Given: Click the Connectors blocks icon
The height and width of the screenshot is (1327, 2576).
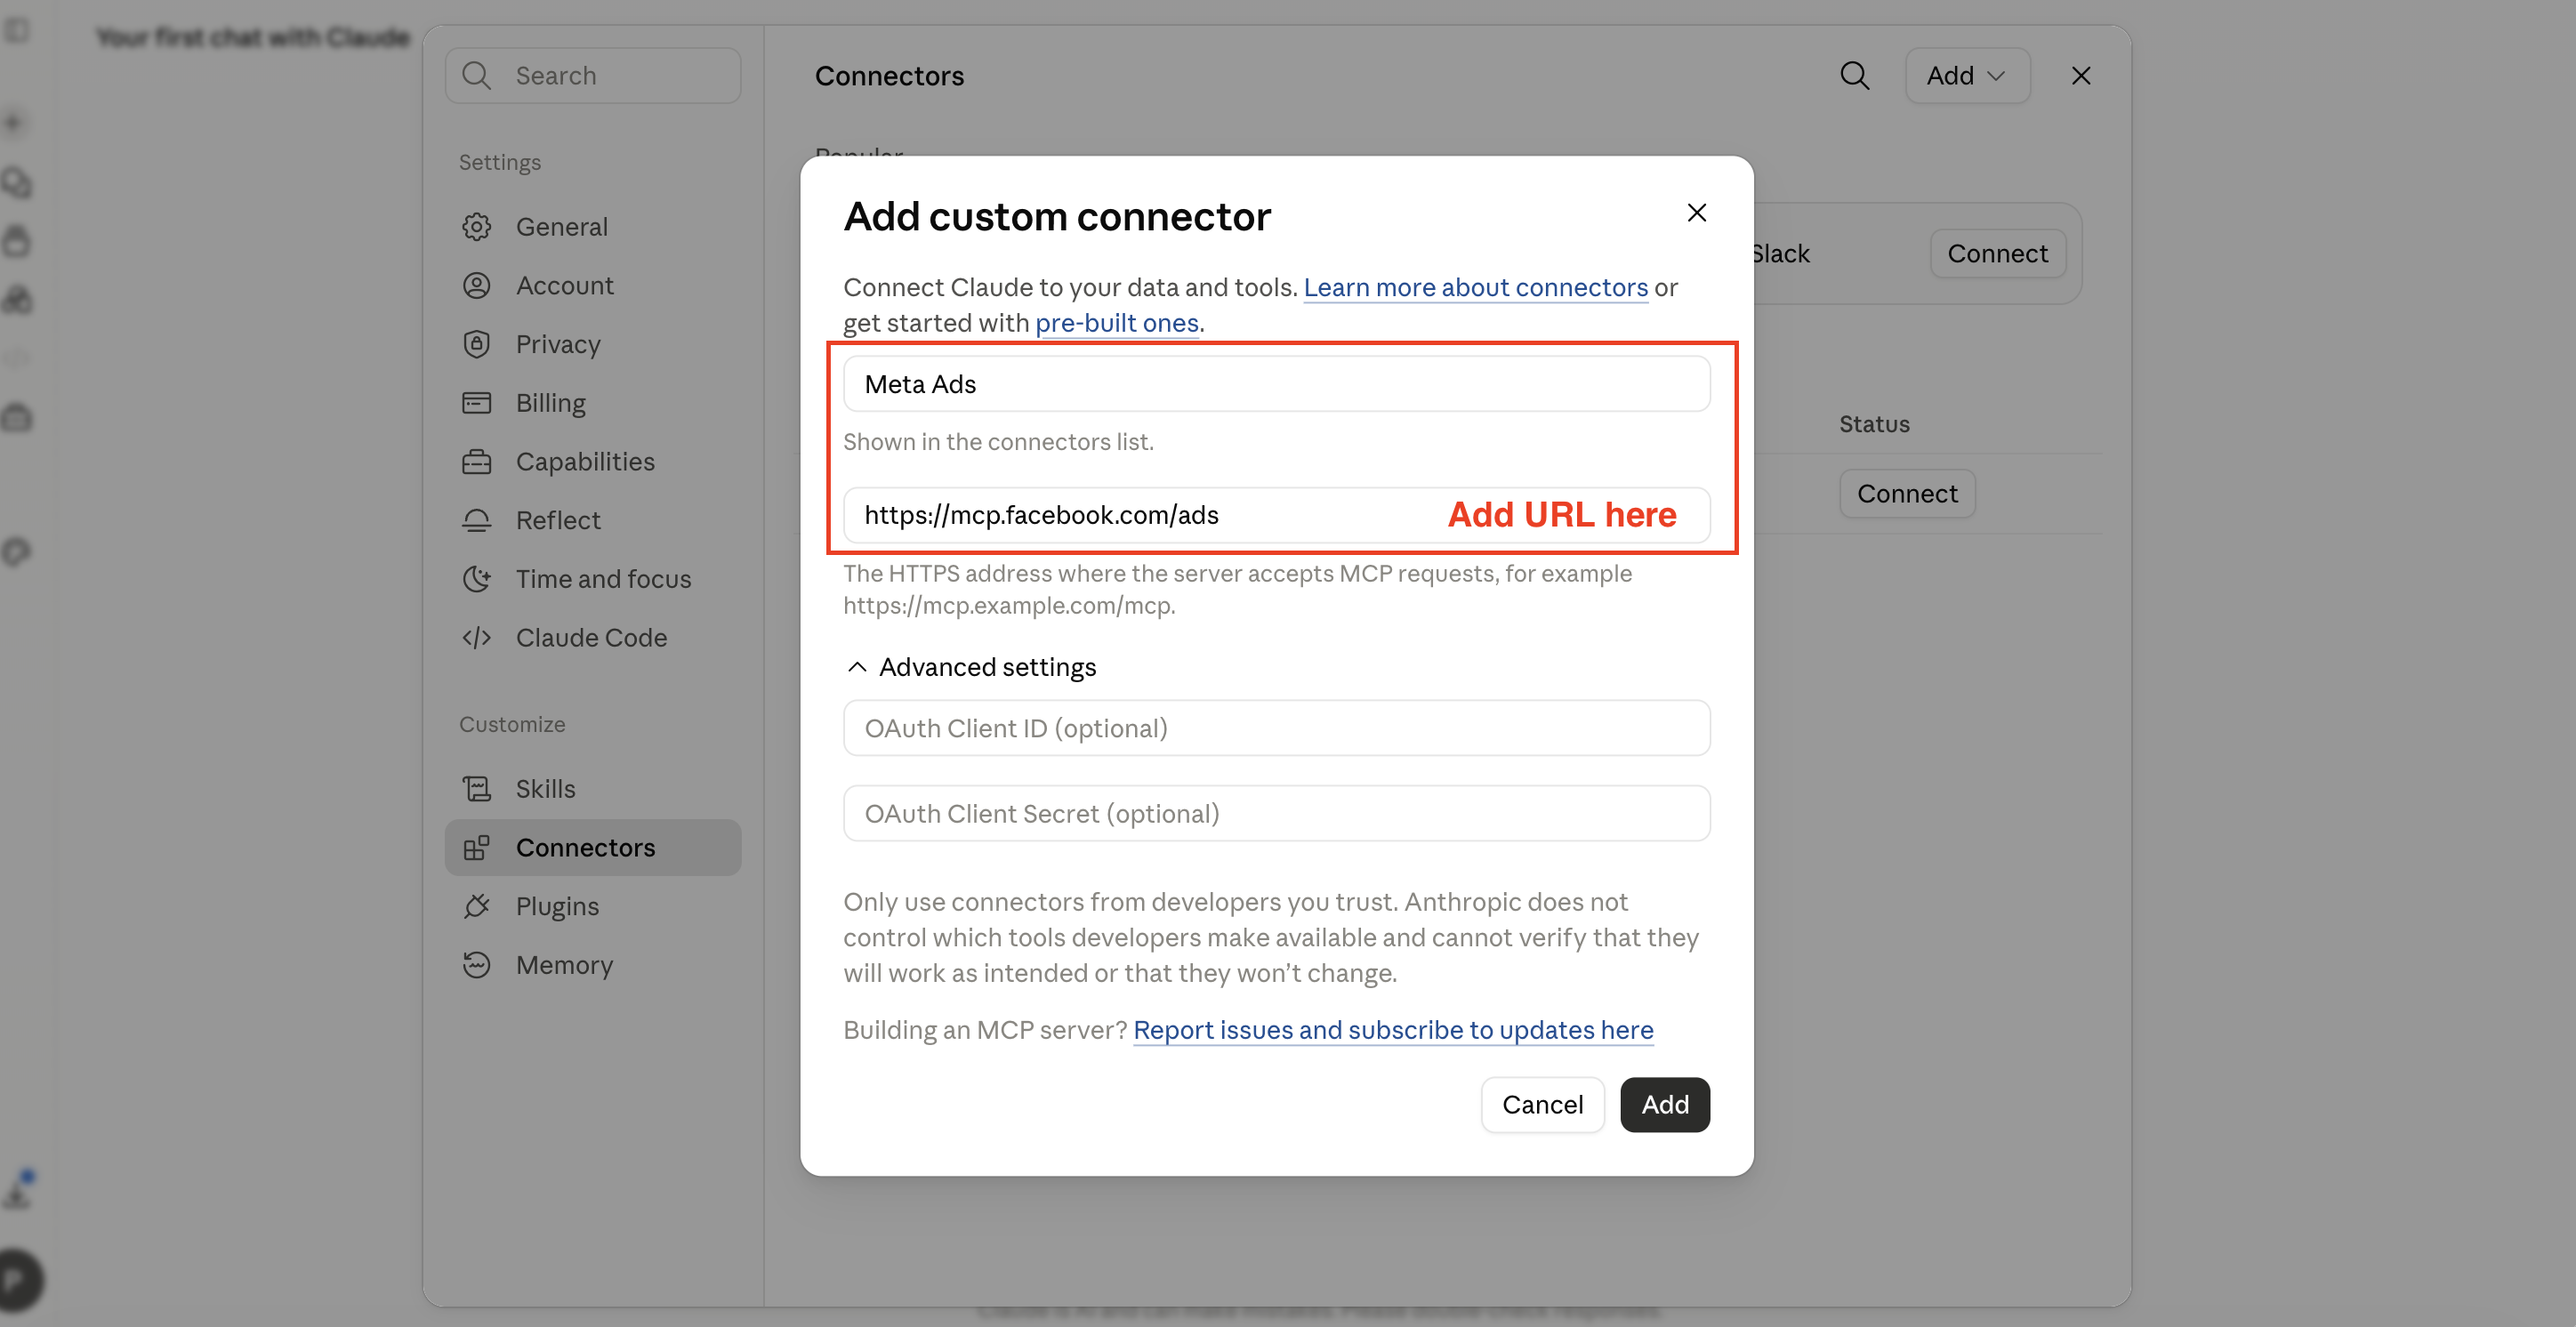Looking at the screenshot, I should pos(477,848).
